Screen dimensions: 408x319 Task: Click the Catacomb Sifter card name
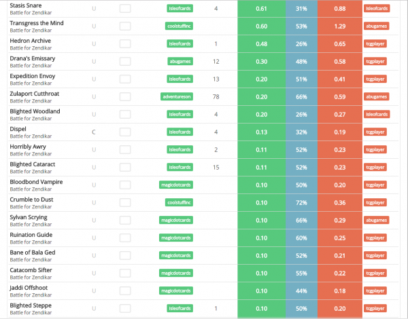pos(32,269)
